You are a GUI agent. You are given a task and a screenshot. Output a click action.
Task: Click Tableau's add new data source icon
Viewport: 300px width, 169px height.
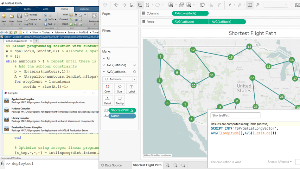coord(140,5)
